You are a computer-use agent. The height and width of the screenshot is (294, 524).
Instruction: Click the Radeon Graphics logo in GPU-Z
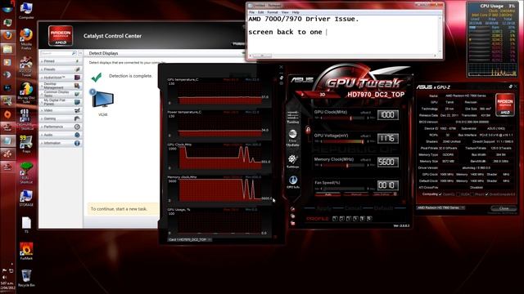[505, 105]
